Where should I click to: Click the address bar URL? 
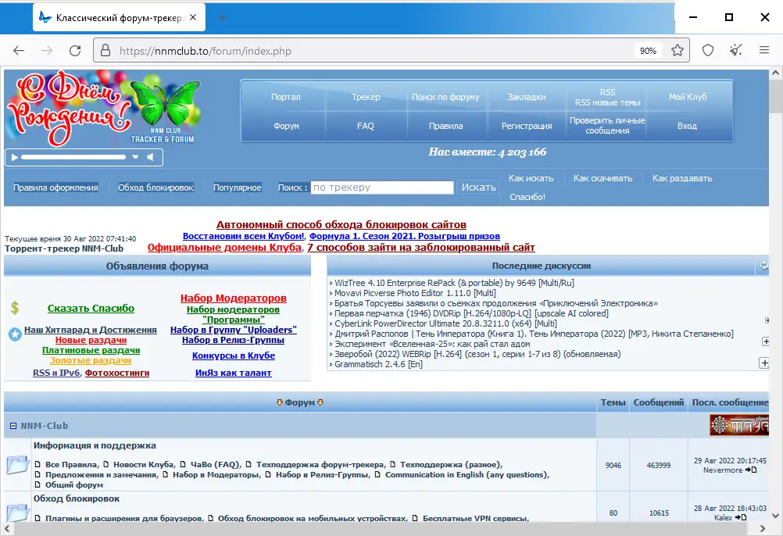[x=206, y=51]
